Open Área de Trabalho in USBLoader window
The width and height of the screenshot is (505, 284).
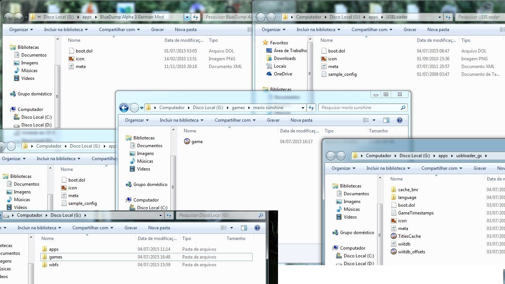[287, 51]
